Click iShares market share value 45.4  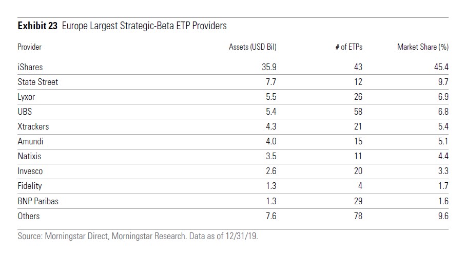pos(441,67)
